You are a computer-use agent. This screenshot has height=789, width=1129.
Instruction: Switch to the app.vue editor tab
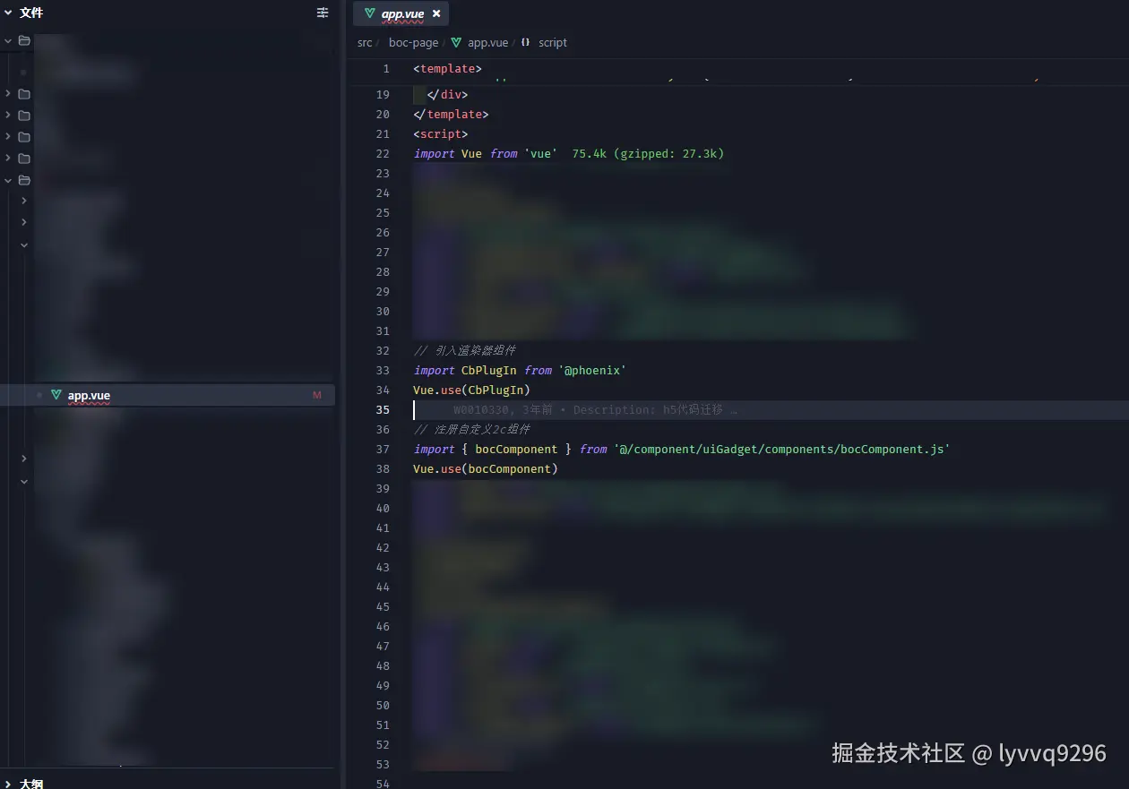(x=402, y=13)
